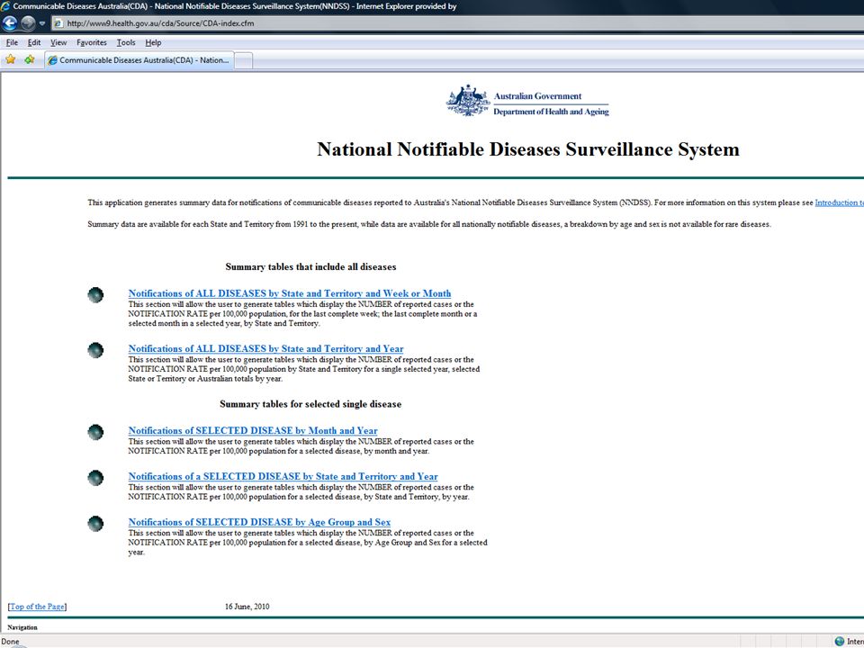Open the Help menu
Screen dimensions: 864x648
(x=153, y=42)
